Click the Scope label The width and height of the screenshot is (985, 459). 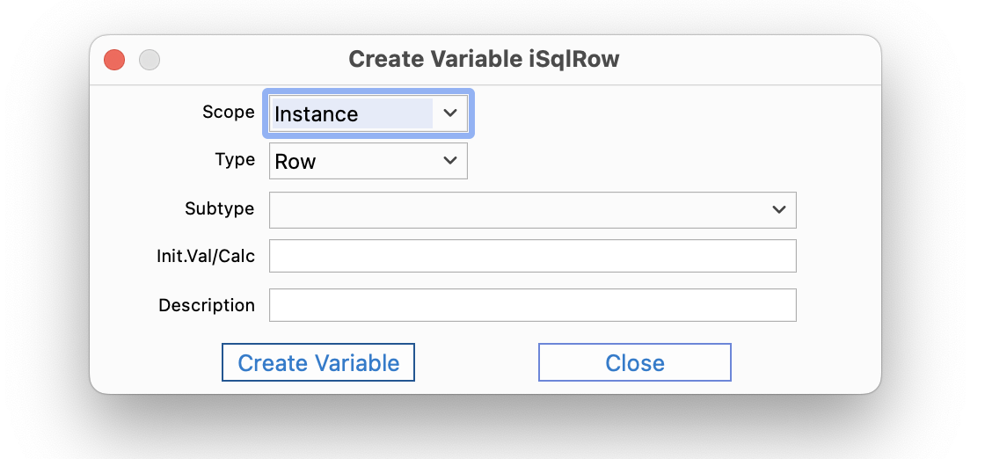(x=229, y=113)
